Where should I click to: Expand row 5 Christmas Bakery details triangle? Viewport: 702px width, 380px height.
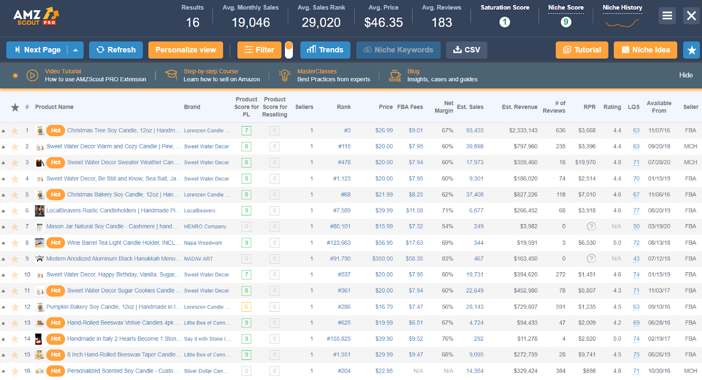click(4, 195)
